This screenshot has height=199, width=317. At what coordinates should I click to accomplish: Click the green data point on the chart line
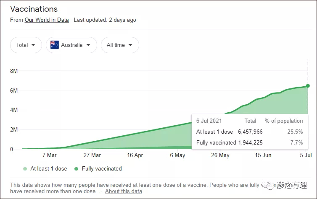coord(308,86)
